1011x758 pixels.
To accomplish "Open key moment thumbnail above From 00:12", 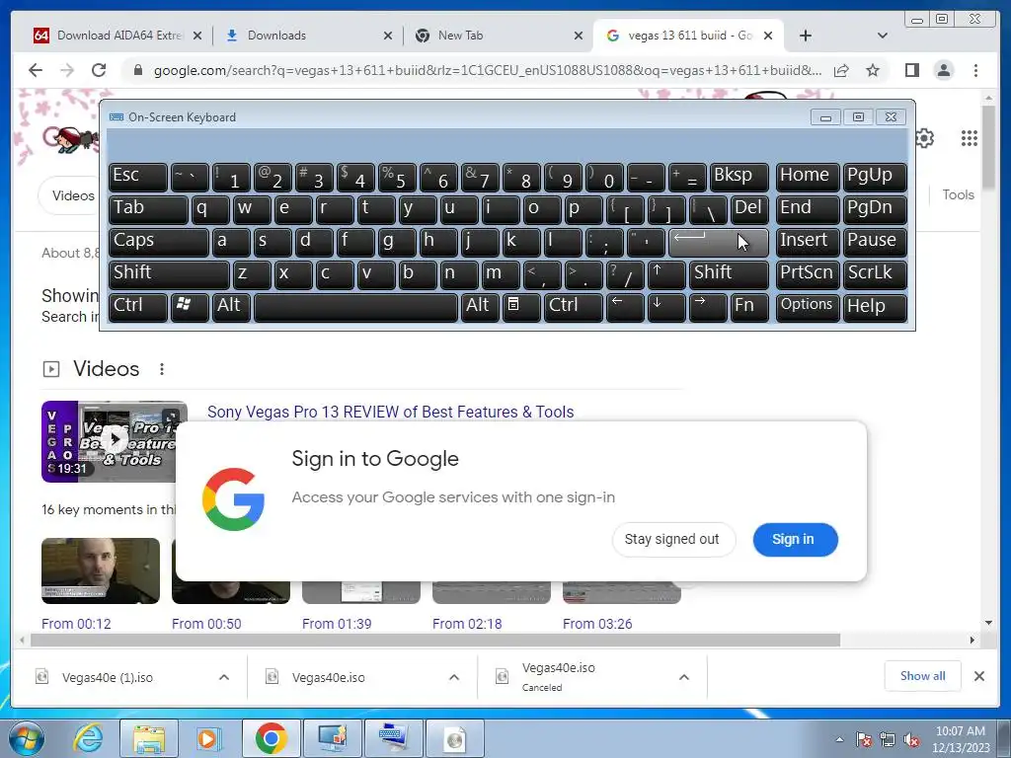I will 101,570.
